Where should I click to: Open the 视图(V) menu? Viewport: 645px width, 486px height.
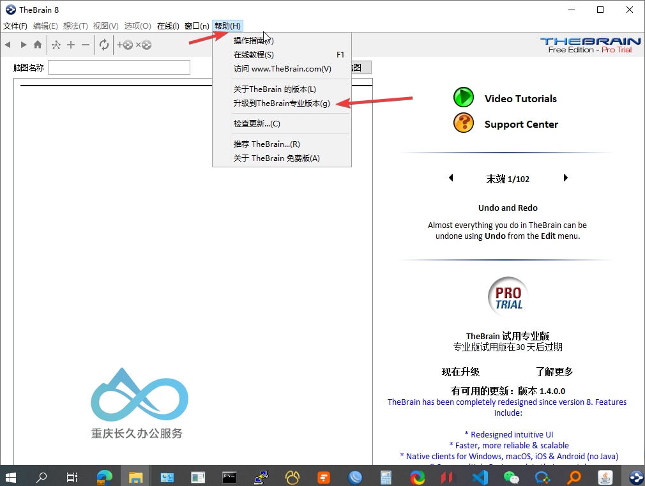106,26
